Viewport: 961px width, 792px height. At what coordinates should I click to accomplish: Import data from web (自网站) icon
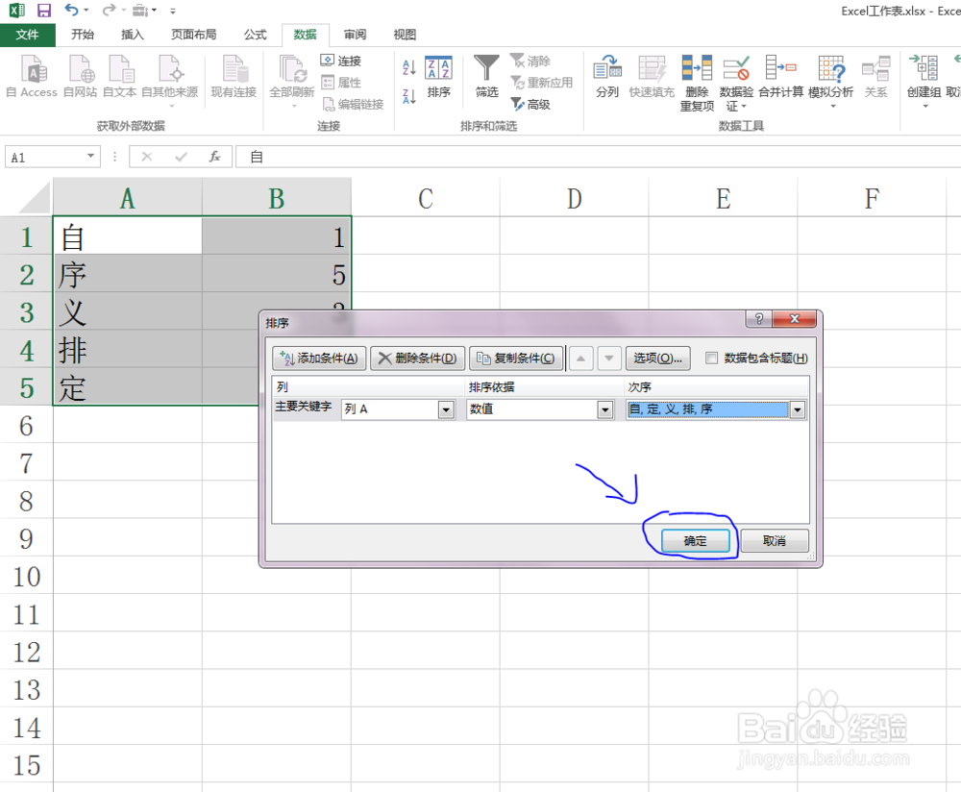81,77
